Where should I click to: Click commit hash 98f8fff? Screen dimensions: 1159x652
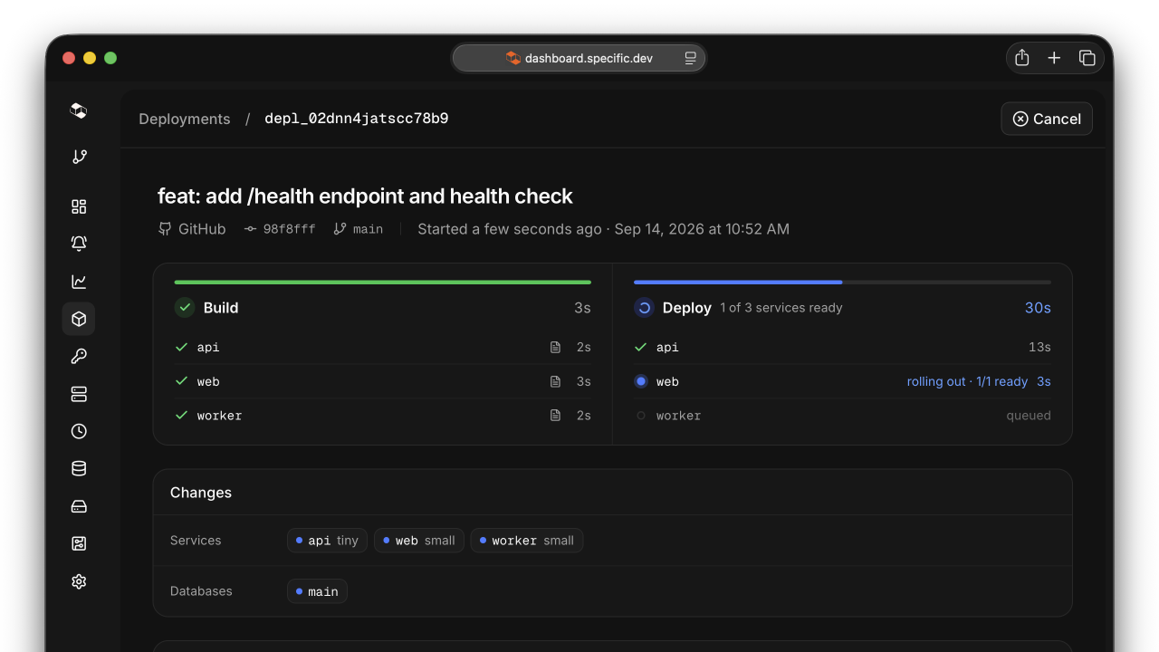(x=280, y=229)
